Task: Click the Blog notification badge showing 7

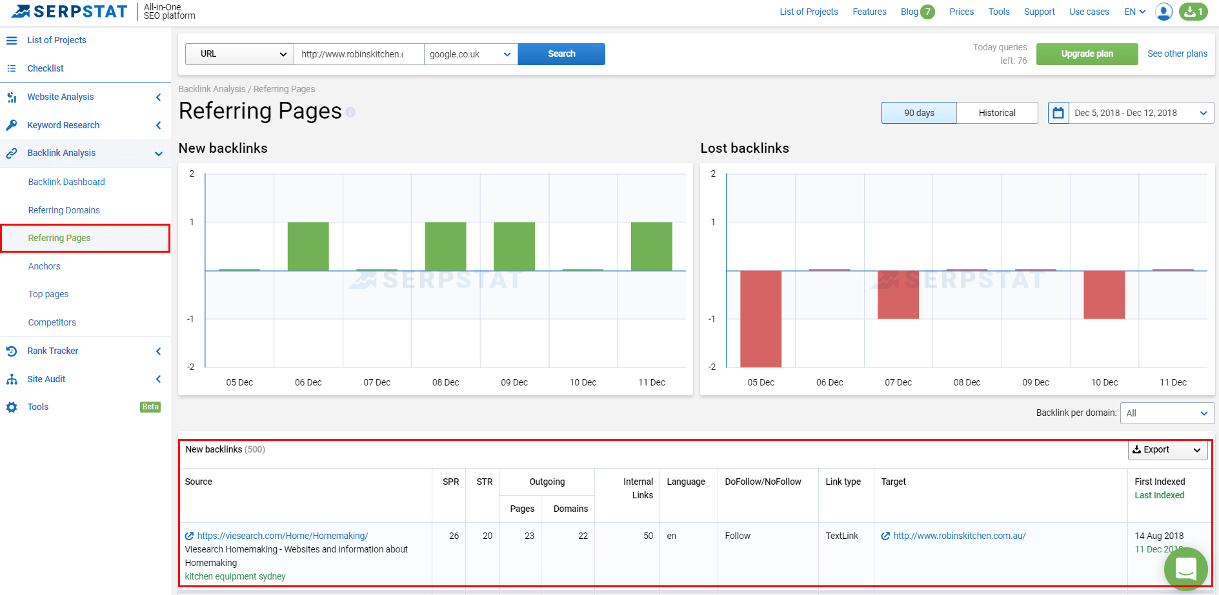Action: pyautogui.click(x=927, y=12)
